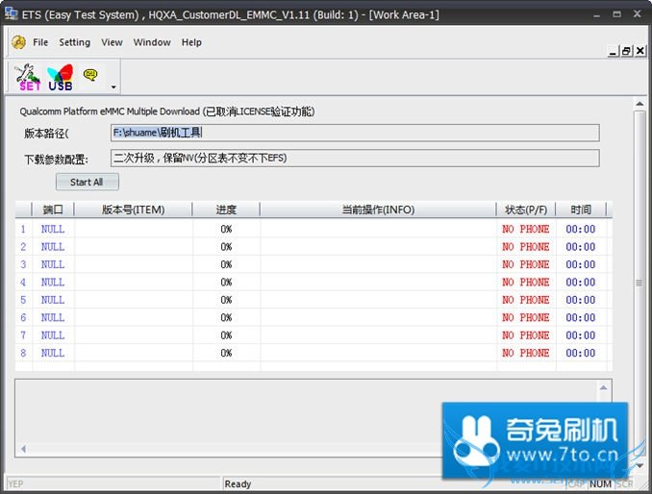The image size is (652, 494).
Task: Close the inner Work Area window
Action: pyautogui.click(x=640, y=51)
